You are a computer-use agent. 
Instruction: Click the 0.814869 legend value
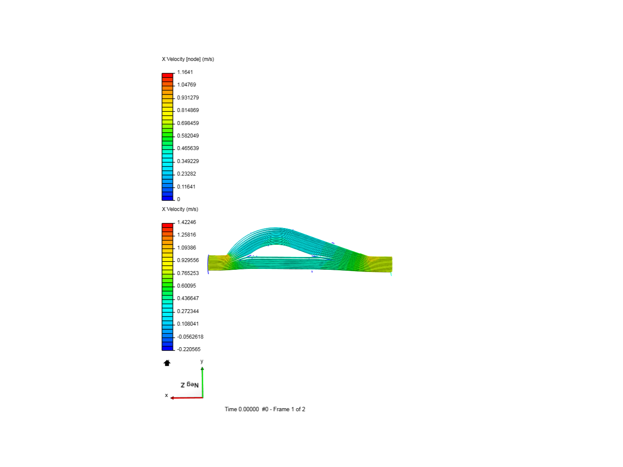188,110
